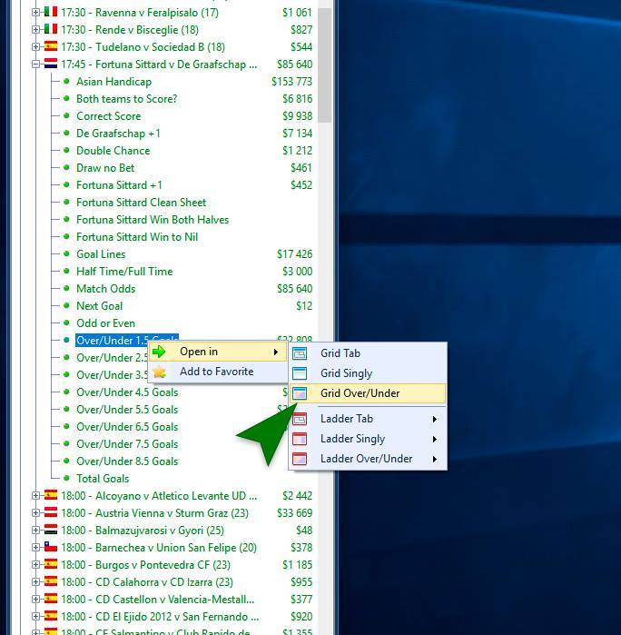
Task: Click the Spanish flag beside Burgos v Pontevedra
Action: [51, 564]
